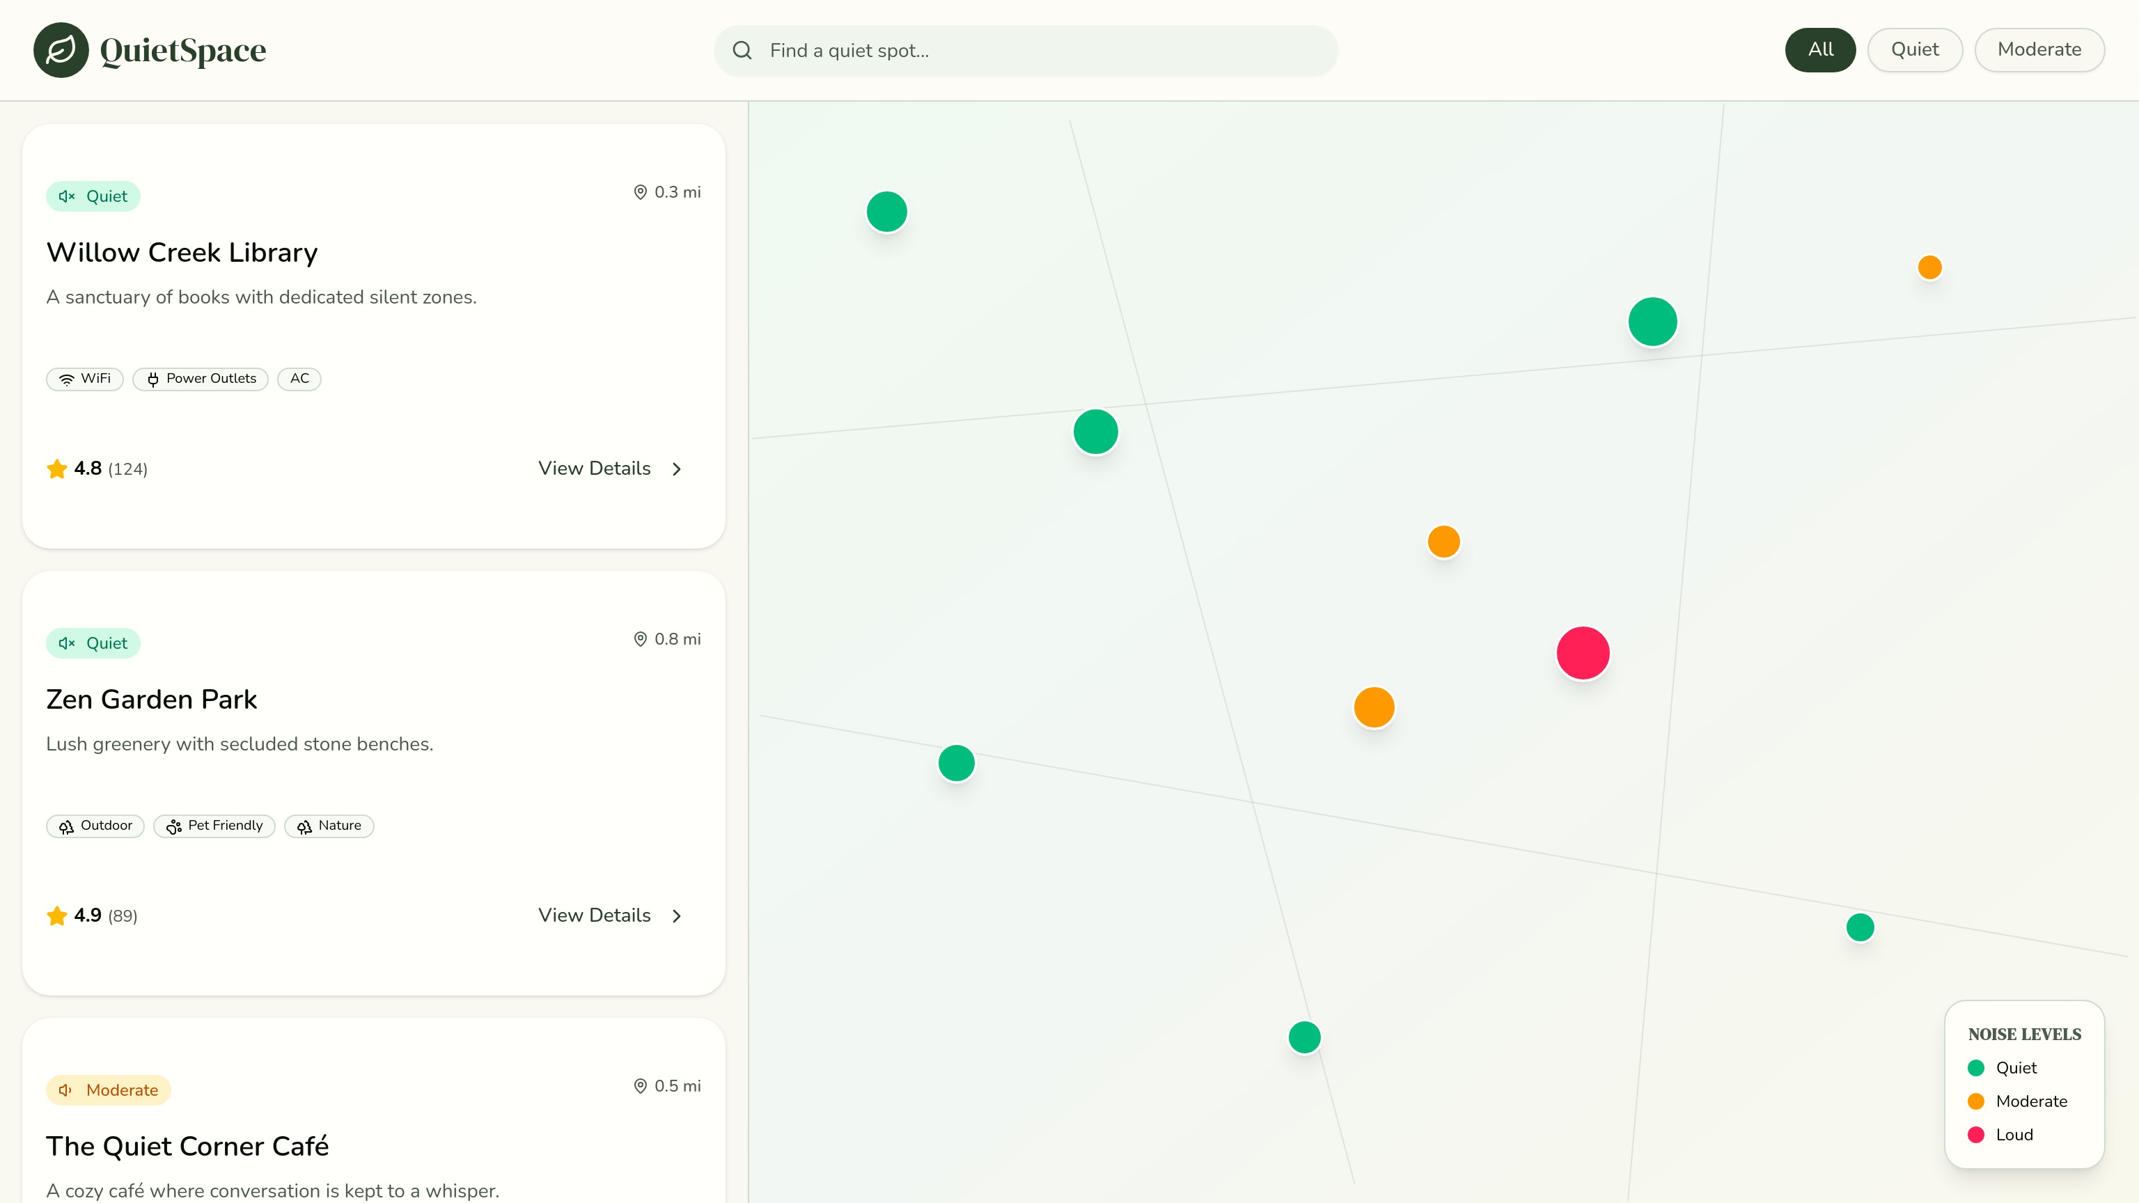
Task: Open The Quiet Corner Café listing title
Action: [187, 1146]
